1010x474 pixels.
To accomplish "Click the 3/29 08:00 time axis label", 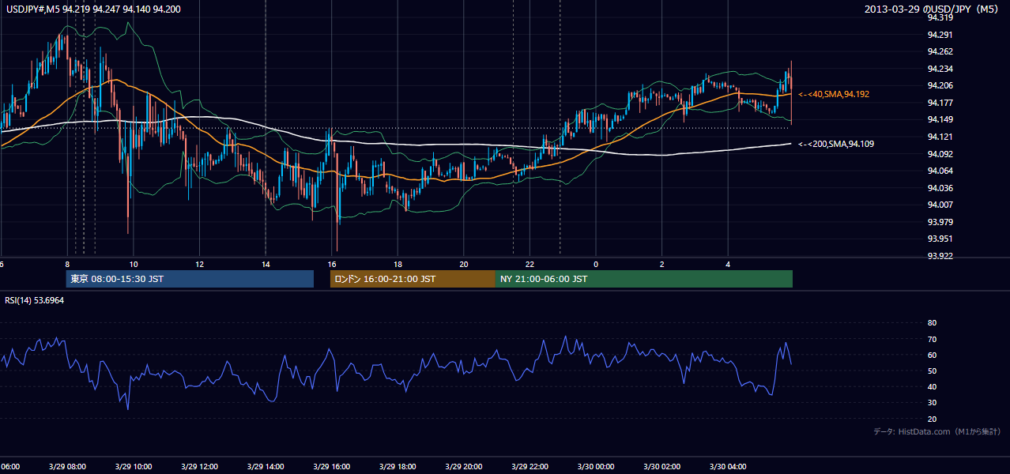I will coord(67,466).
